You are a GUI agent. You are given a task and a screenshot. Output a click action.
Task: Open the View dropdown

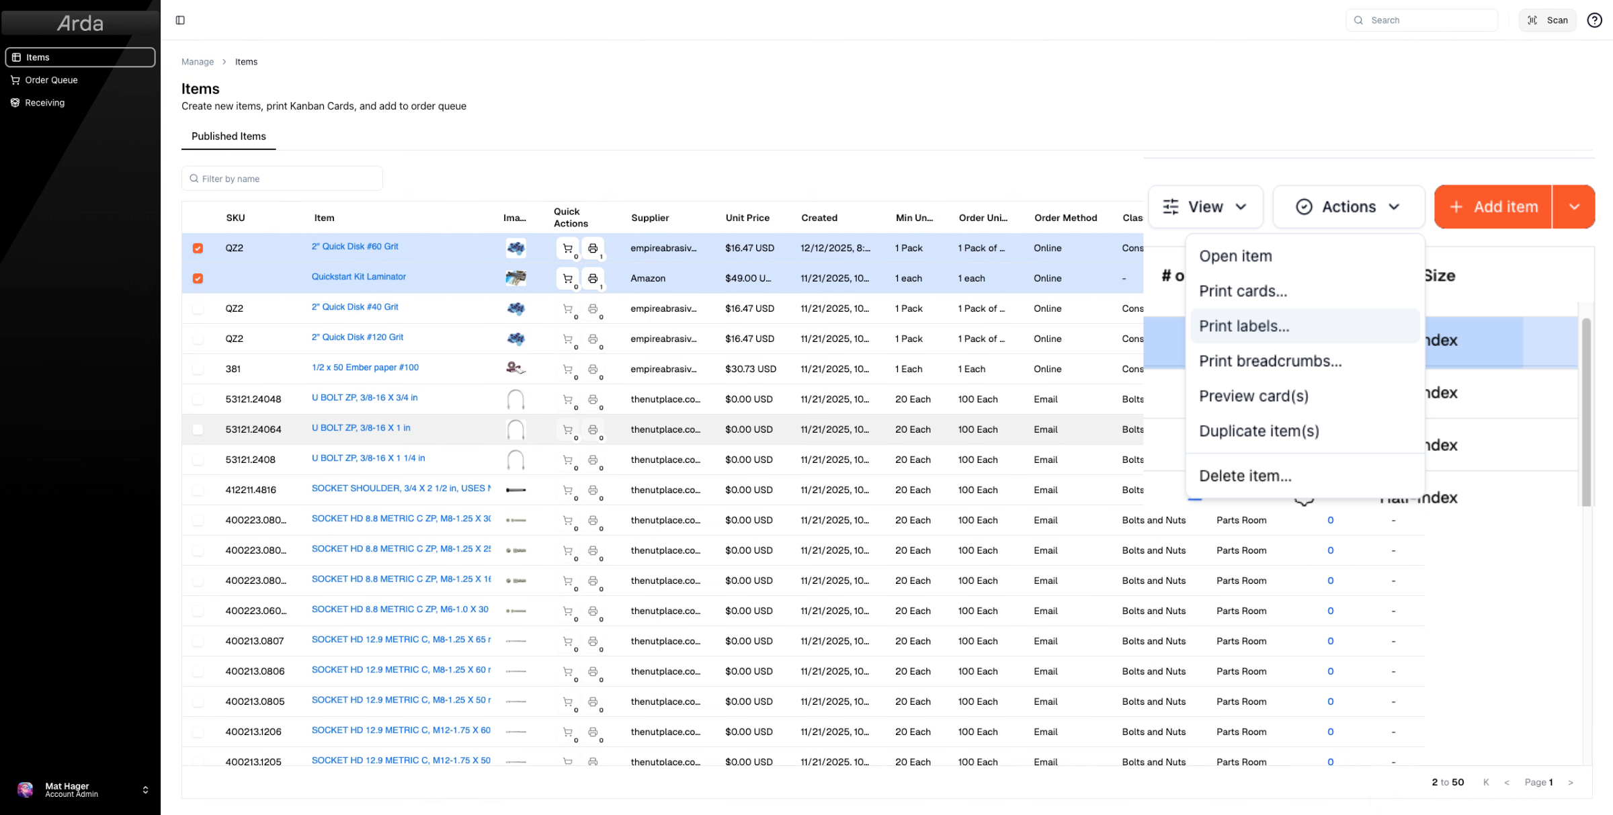(1206, 207)
